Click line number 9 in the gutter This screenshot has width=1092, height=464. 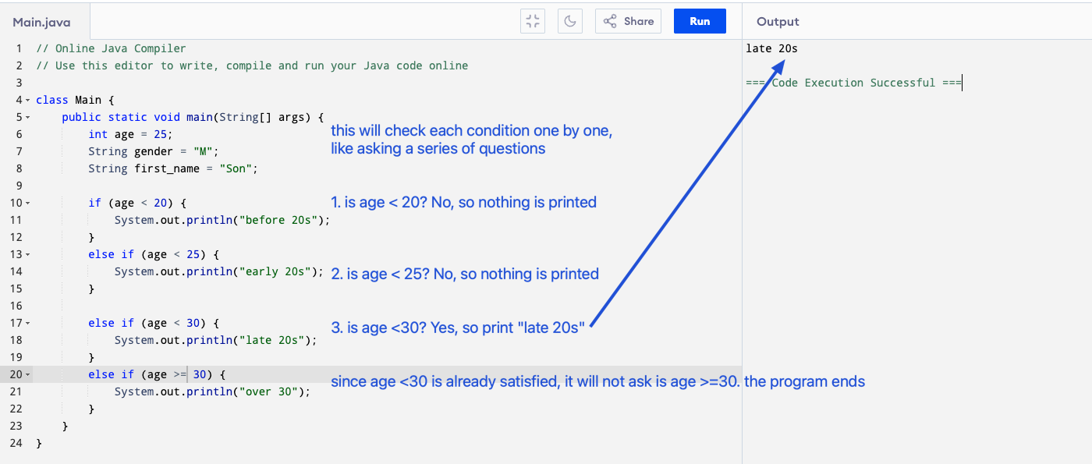click(x=19, y=186)
